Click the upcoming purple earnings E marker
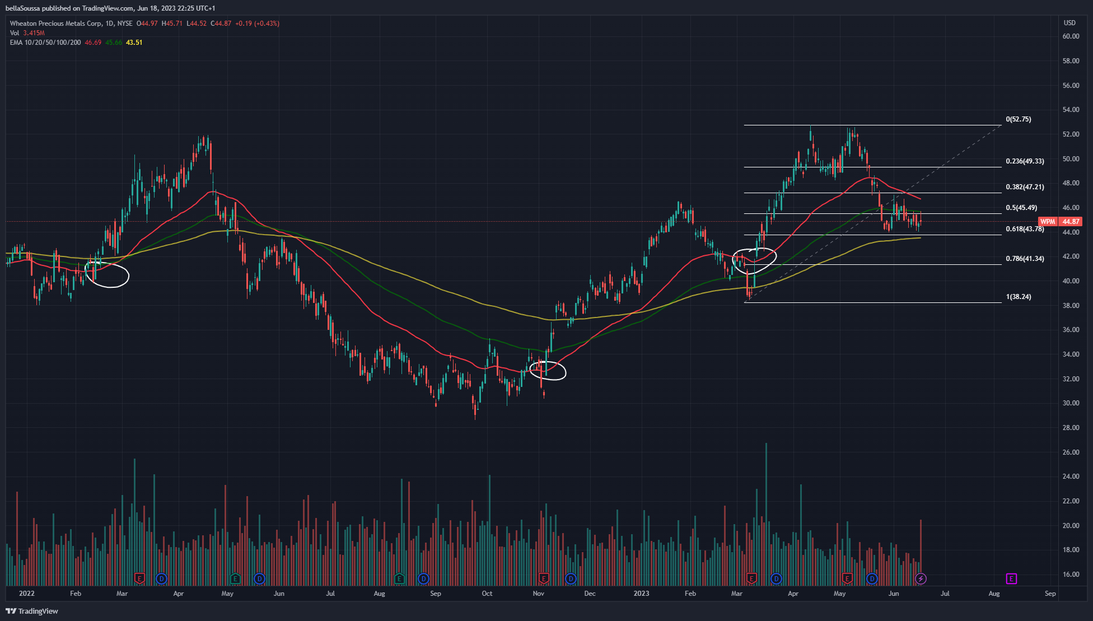This screenshot has height=621, width=1093. point(1011,578)
